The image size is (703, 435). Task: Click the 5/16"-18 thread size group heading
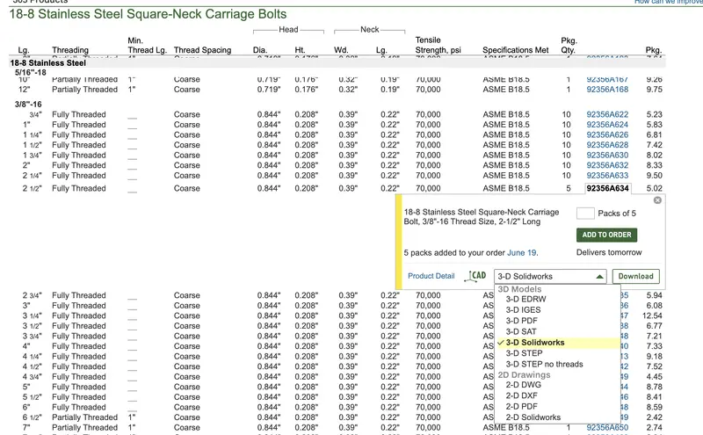(30, 73)
